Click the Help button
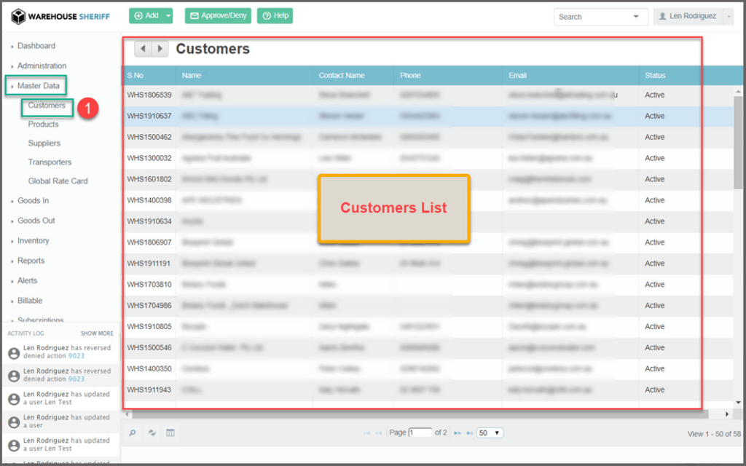Image resolution: width=746 pixels, height=466 pixels. pyautogui.click(x=275, y=15)
